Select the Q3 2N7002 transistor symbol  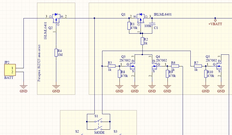tap(132, 66)
